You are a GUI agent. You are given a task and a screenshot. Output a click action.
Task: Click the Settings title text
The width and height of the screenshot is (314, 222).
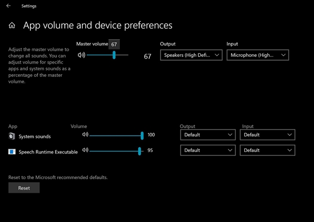29,6
